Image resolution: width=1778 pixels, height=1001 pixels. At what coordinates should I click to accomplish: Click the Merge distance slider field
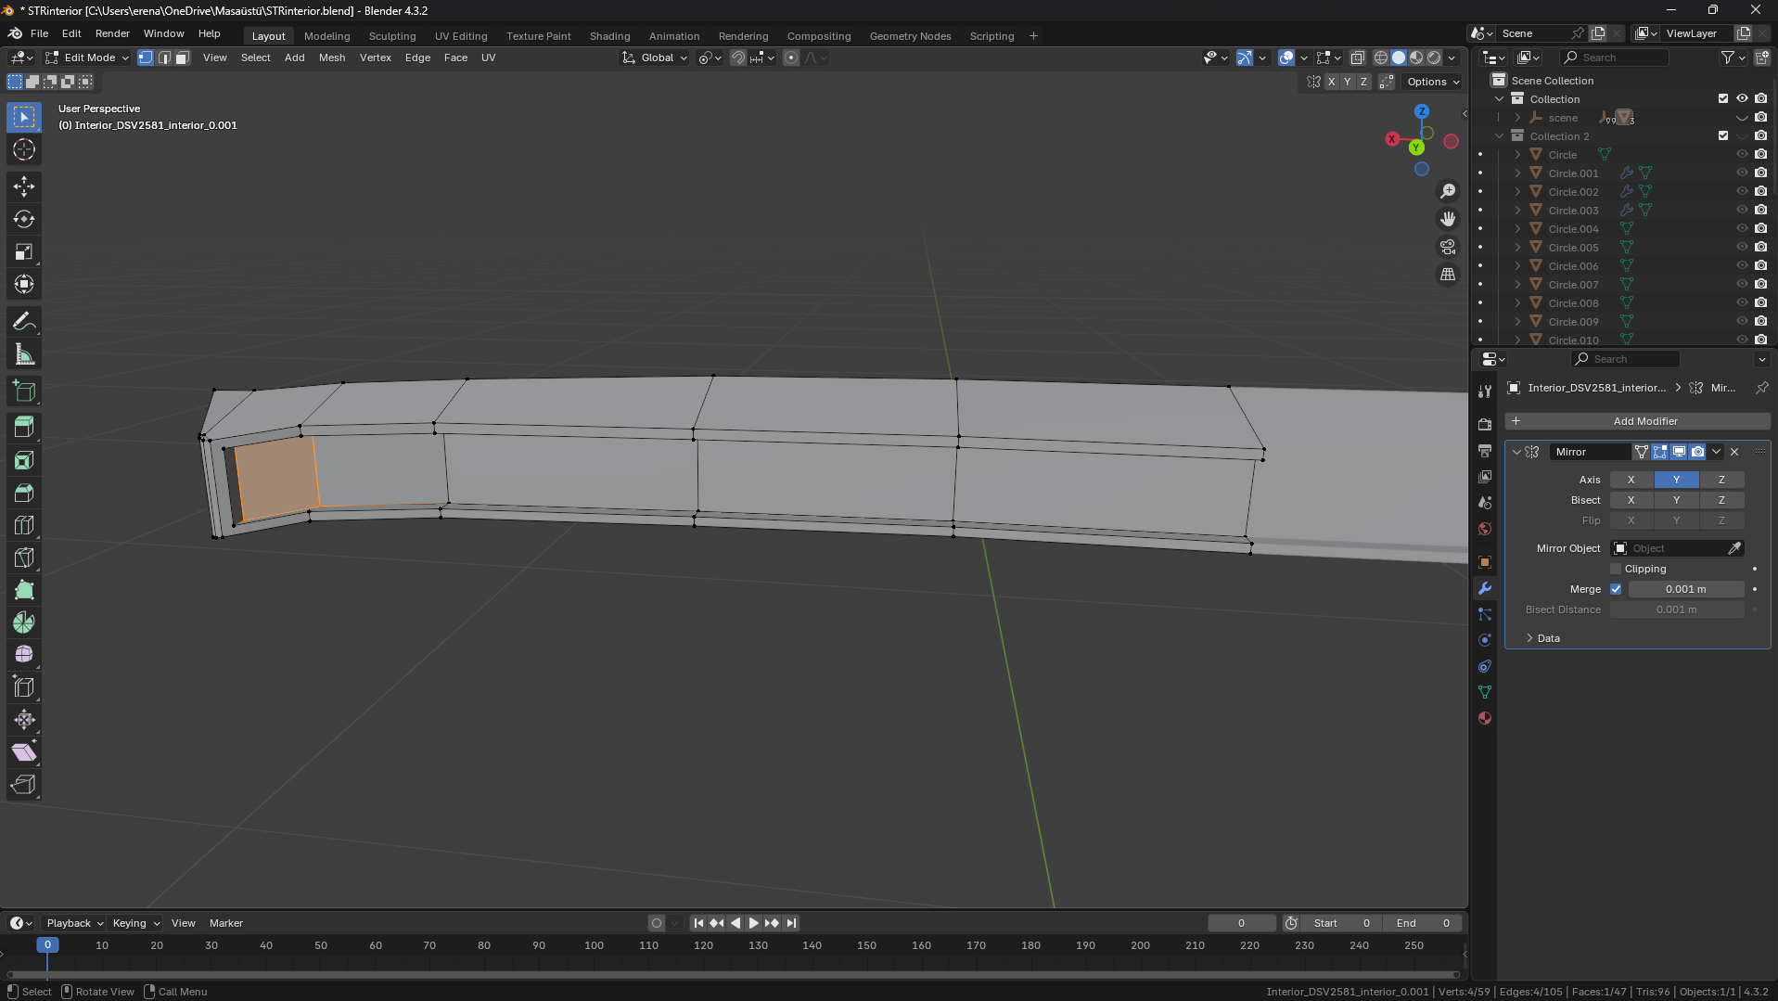(x=1685, y=589)
